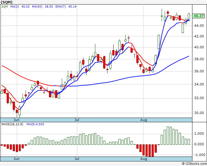Click the 1.000 MACD axis label

(199, 134)
